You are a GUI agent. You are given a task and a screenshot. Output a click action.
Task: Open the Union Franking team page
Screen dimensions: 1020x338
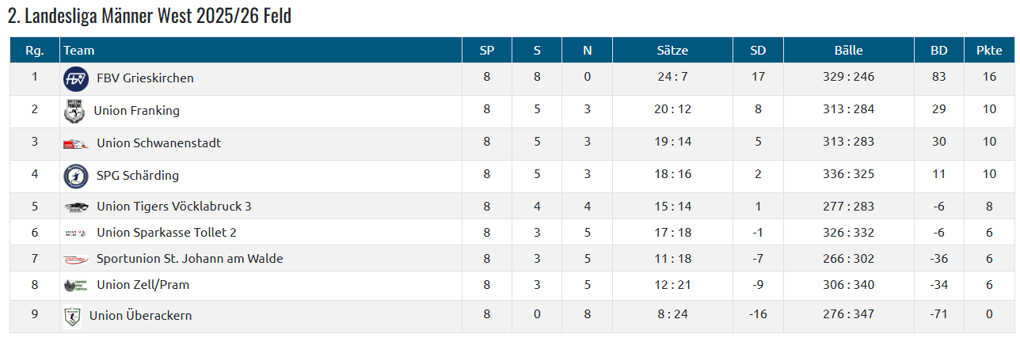point(136,111)
